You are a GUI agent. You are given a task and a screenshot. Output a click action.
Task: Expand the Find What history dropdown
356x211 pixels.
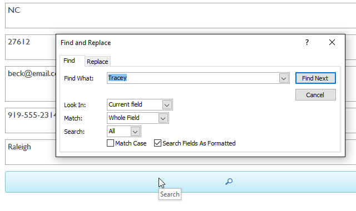click(284, 78)
